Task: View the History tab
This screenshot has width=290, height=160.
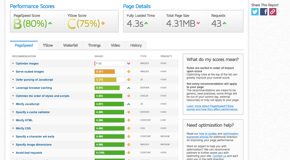Action: click(136, 46)
